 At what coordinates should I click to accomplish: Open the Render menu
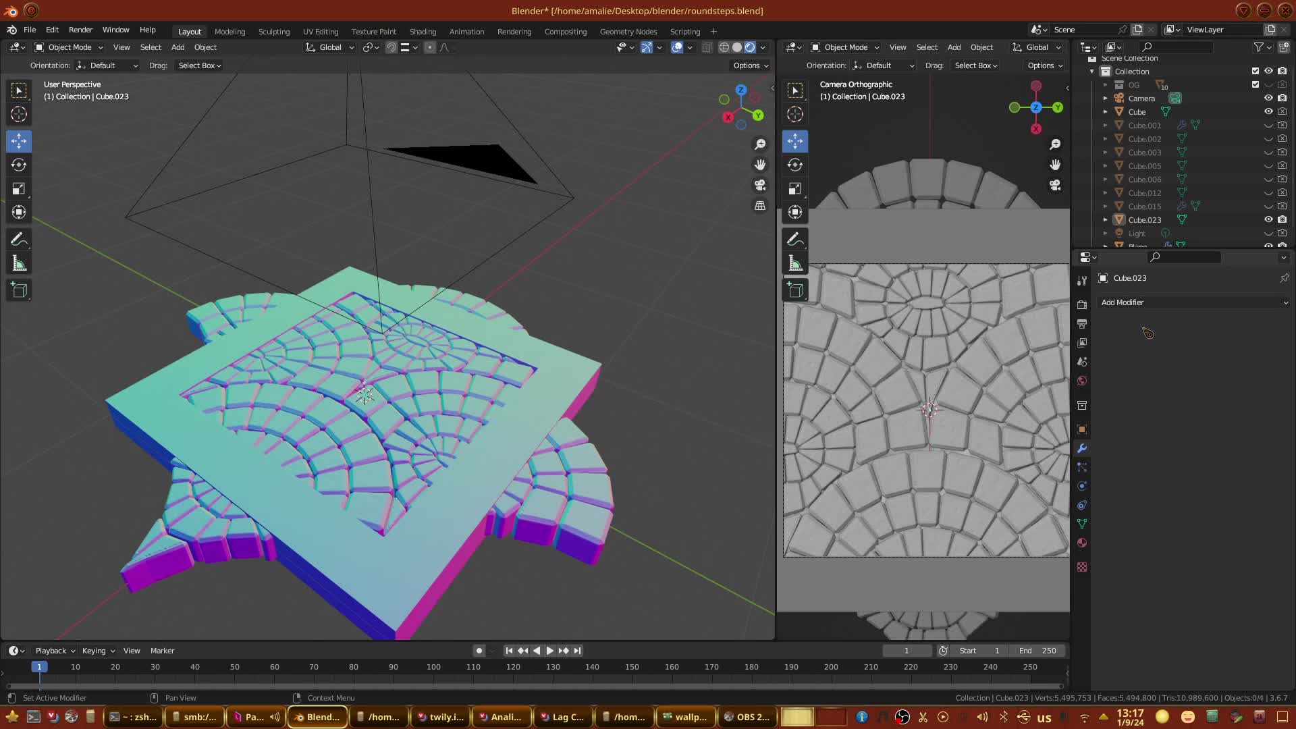click(x=80, y=30)
